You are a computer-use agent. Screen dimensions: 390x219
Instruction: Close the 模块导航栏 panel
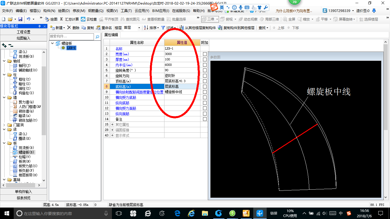pyautogui.click(x=45, y=26)
